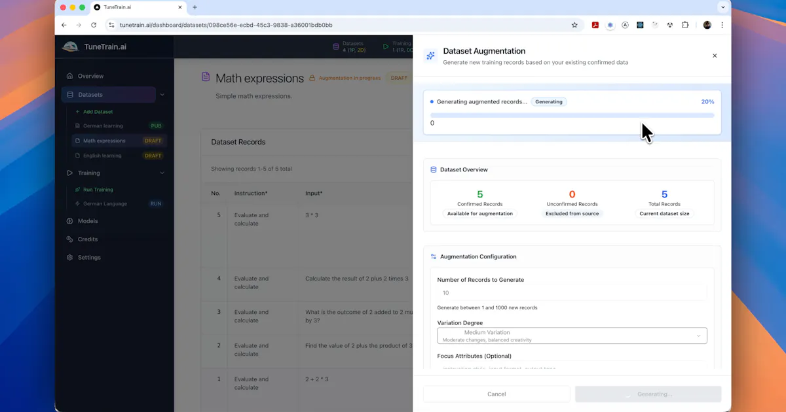Image resolution: width=786 pixels, height=412 pixels.
Task: Click the German learning file icon
Action: tap(78, 126)
